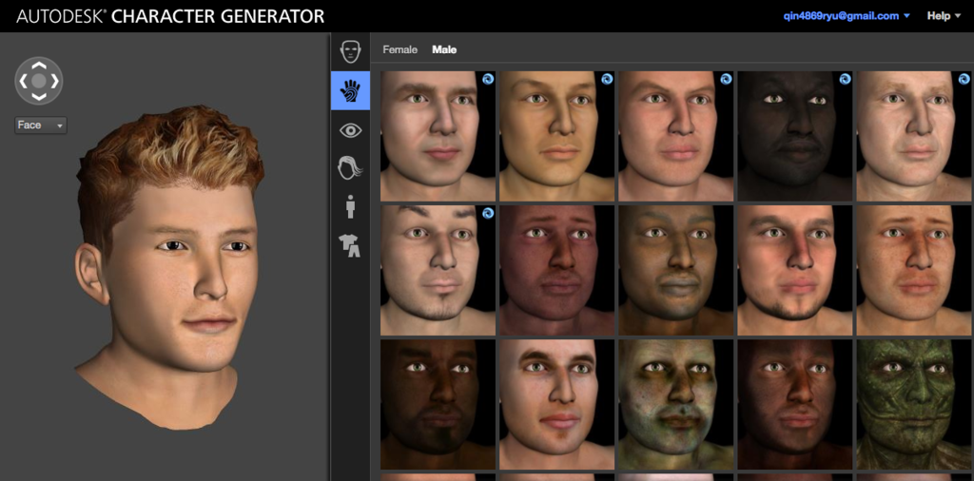Open the Body figure category
The height and width of the screenshot is (481, 974).
click(x=350, y=206)
